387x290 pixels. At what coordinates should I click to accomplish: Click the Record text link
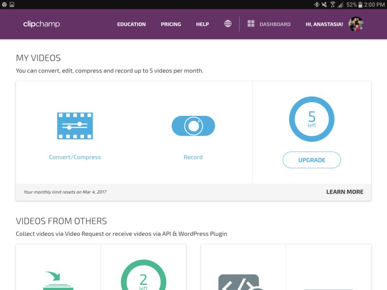[193, 157]
